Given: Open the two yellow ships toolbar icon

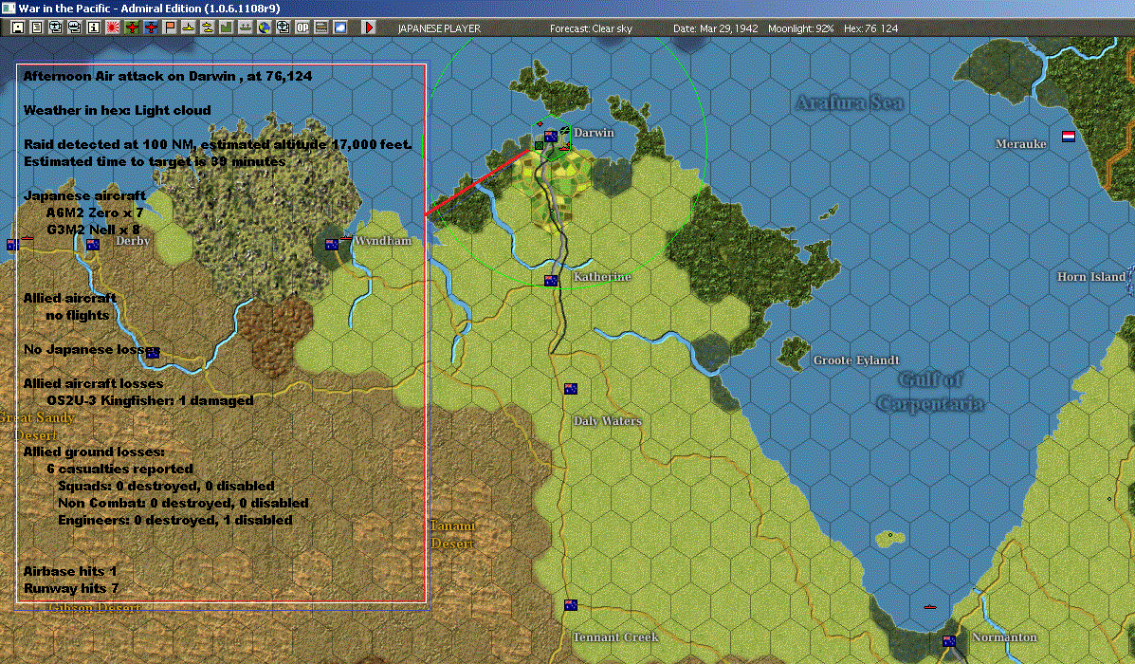Looking at the screenshot, I should pyautogui.click(x=207, y=28).
